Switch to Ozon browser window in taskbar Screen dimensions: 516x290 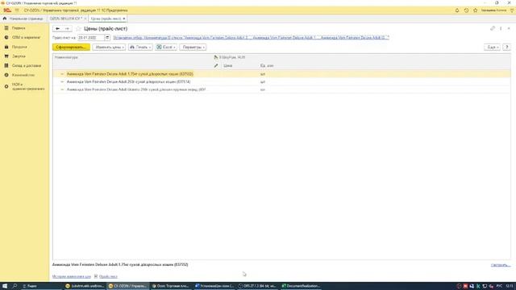(x=170, y=286)
